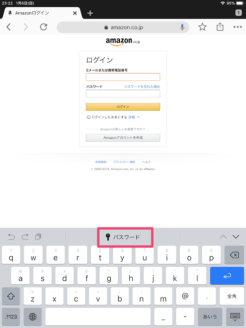246x328 pixels.
Task: Tap the globe keyboard switch key
Action: pyautogui.click(x=33, y=317)
